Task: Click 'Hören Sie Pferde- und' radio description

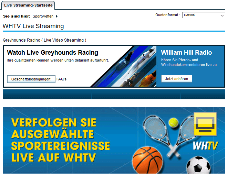Action: 189,62
